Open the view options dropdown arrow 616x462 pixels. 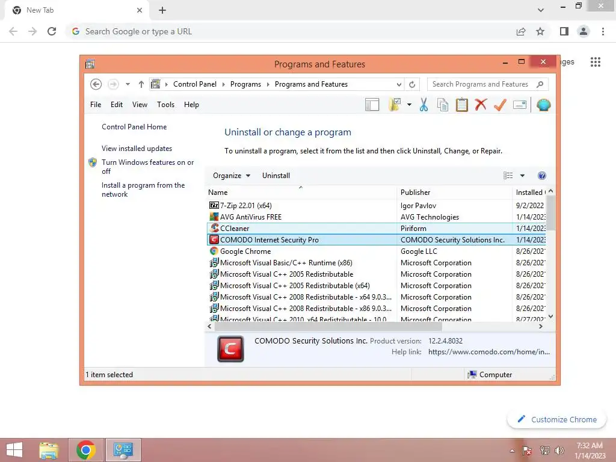[x=523, y=176]
